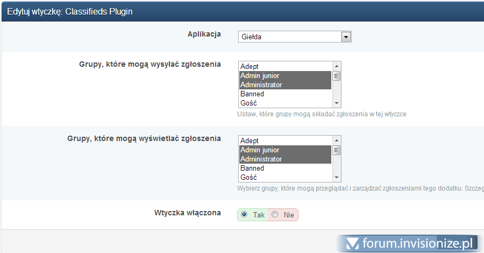Choose Banned in the wysyłać zgłoszenia list
484x253 pixels.
click(285, 94)
